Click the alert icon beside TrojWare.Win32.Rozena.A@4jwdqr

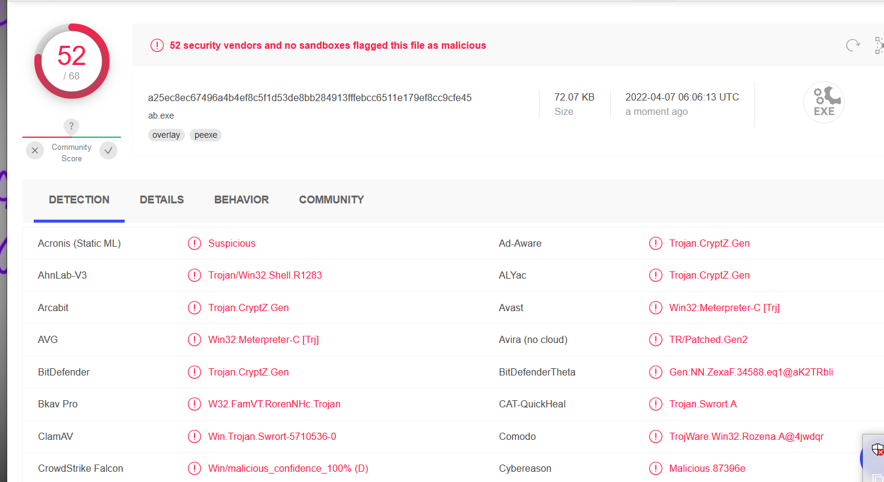pos(656,436)
